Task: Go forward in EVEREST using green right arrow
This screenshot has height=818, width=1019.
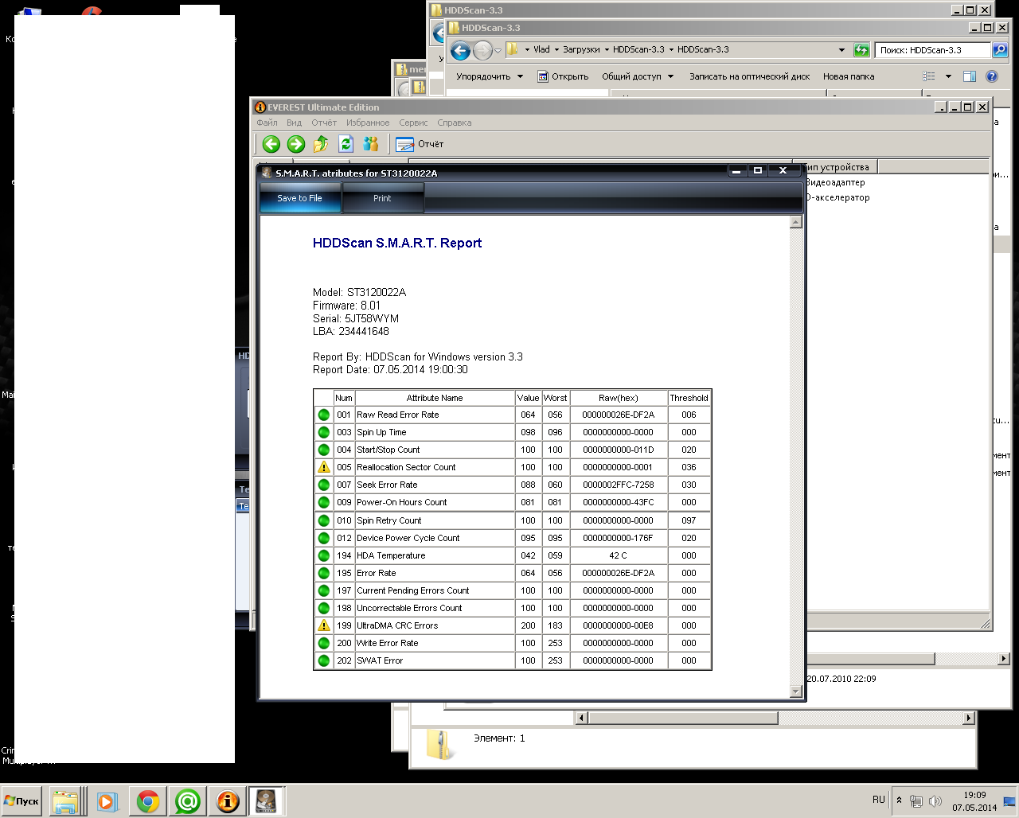Action: pyautogui.click(x=296, y=144)
